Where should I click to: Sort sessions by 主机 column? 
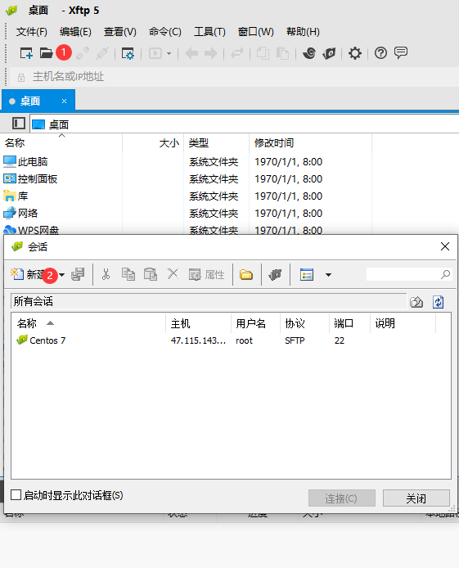[x=198, y=323]
